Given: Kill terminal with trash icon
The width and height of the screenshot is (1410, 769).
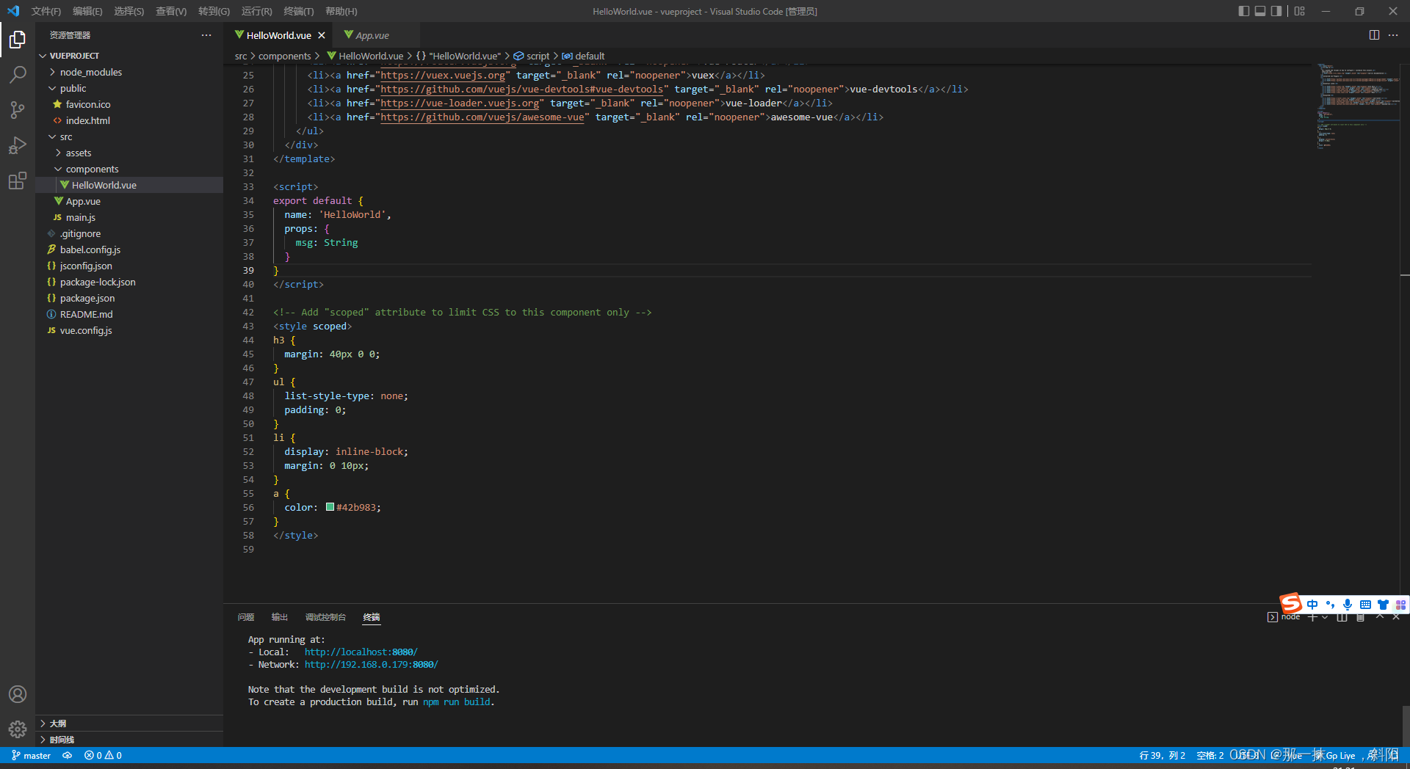Looking at the screenshot, I should [1360, 617].
